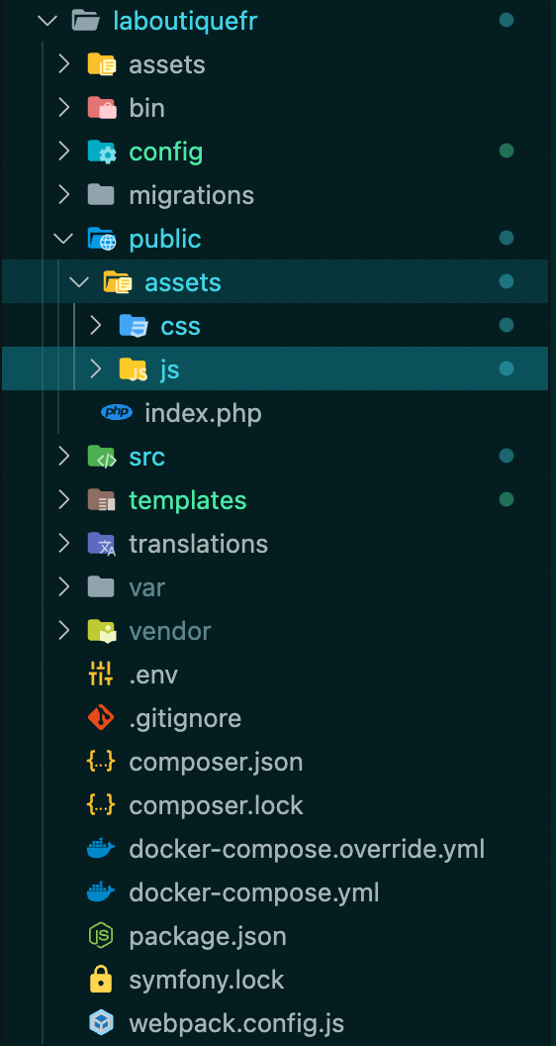Click the modified dot on the config row

pyautogui.click(x=507, y=152)
